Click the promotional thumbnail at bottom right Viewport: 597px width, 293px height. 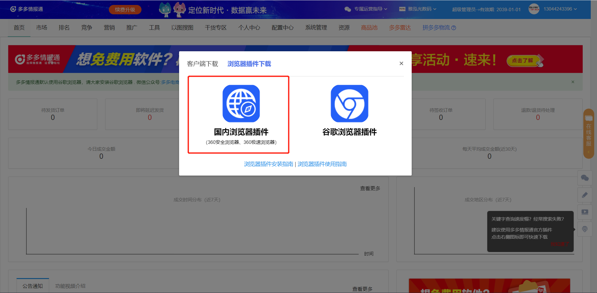coord(489,286)
